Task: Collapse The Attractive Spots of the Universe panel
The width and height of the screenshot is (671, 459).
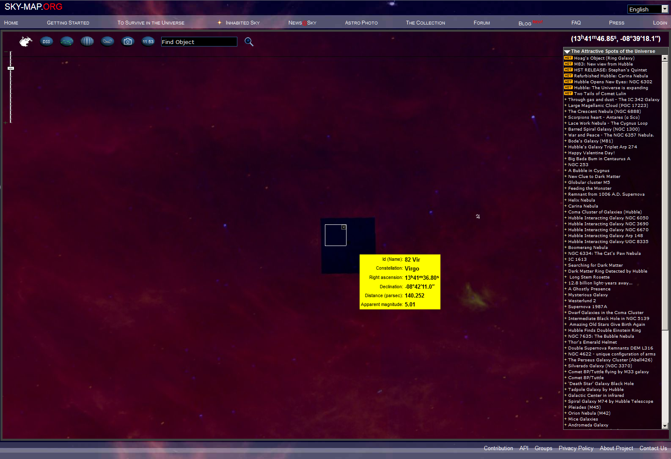Action: tap(567, 52)
